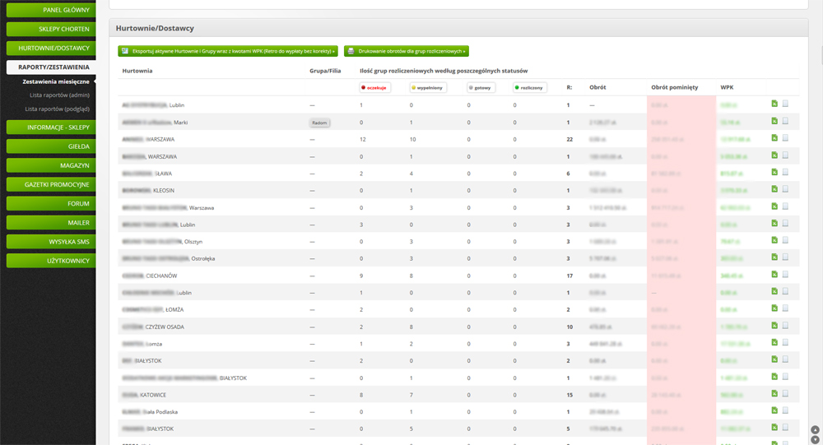The height and width of the screenshot is (445, 823).
Task: Toggle the green 'rozliczony' status filter
Action: (x=528, y=87)
